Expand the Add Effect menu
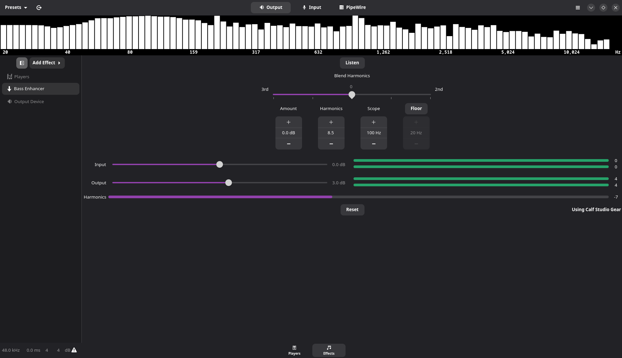This screenshot has height=358, width=622. tap(47, 63)
